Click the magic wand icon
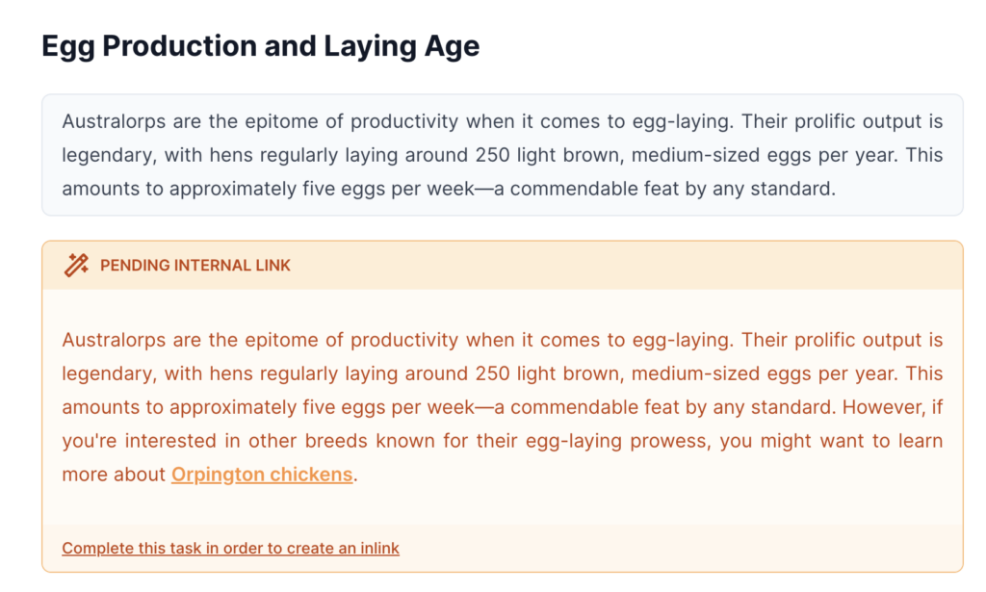Viewport: 986px width, 592px height. pyautogui.click(x=76, y=265)
